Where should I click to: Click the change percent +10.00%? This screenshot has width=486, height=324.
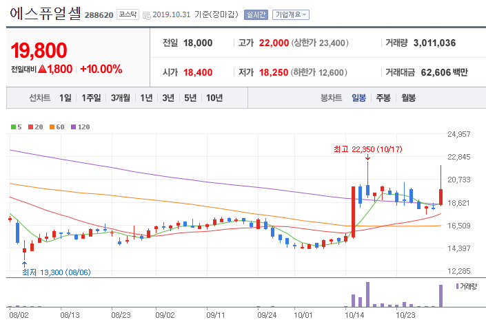pyautogui.click(x=101, y=69)
